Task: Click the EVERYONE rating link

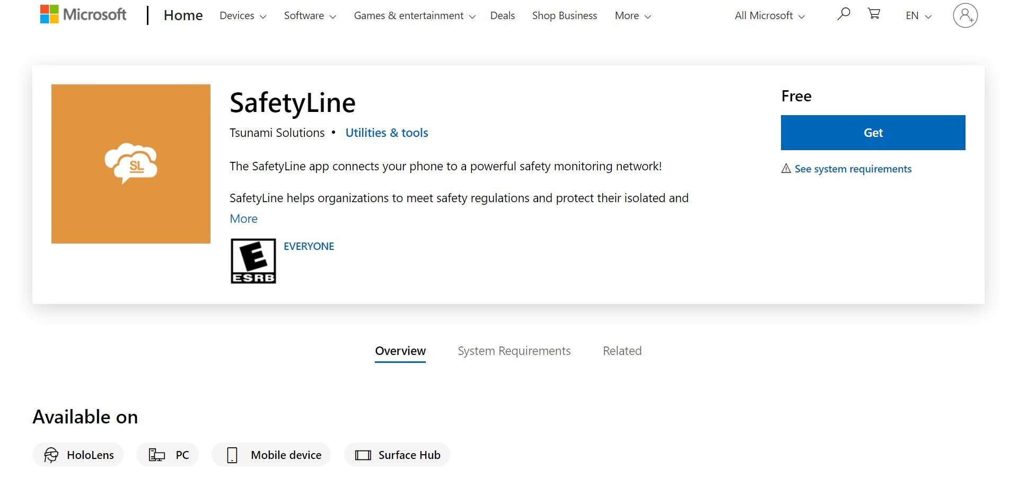Action: (309, 246)
